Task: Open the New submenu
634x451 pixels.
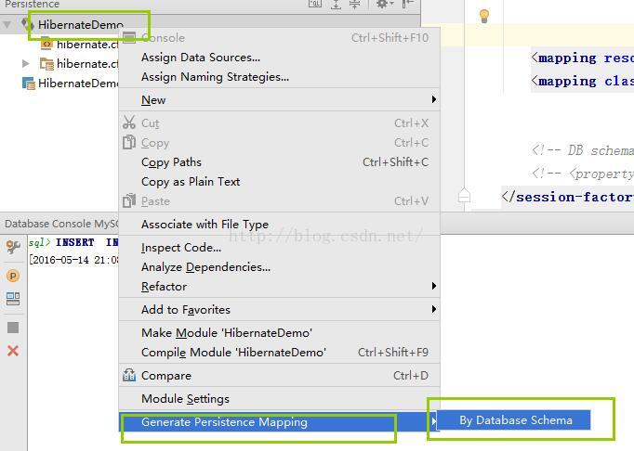Action: point(279,99)
